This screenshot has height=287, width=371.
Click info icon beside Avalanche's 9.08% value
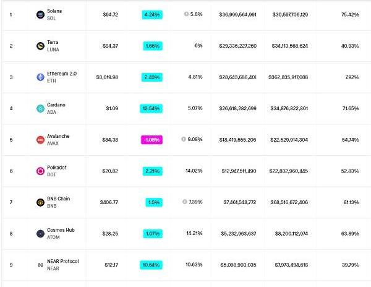184,139
